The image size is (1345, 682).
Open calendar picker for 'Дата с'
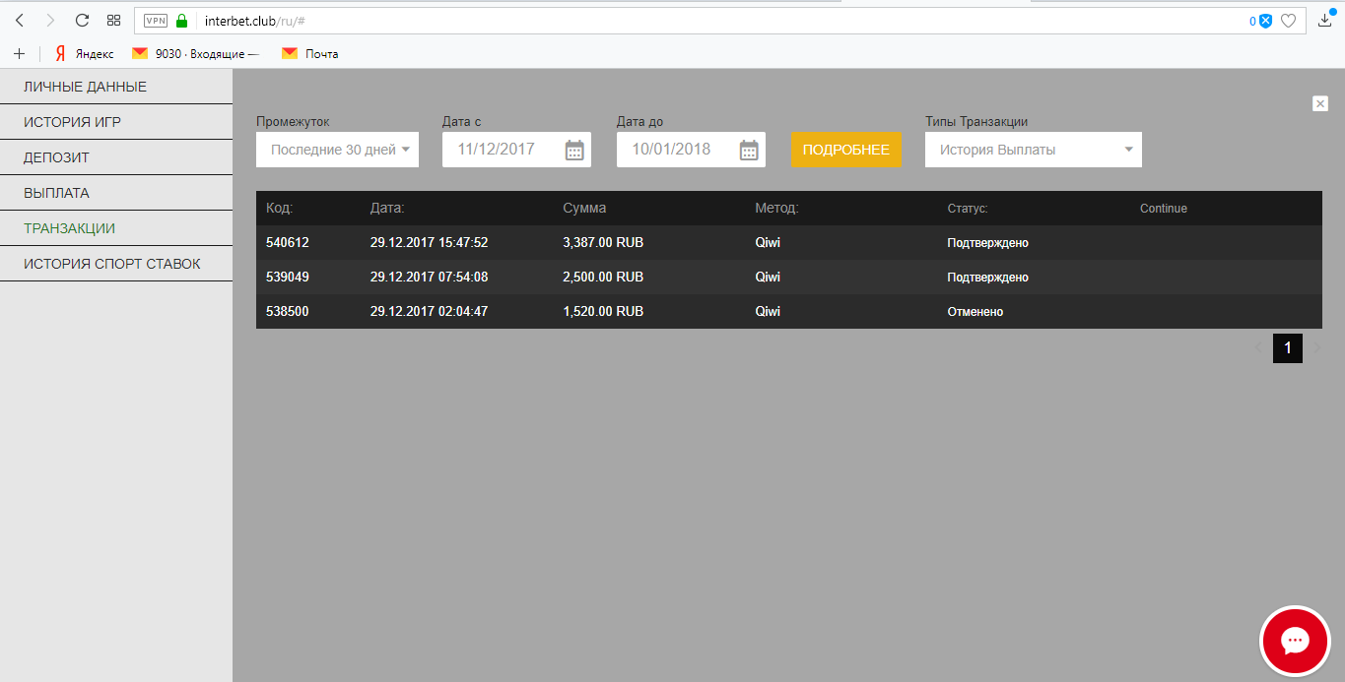coord(574,150)
